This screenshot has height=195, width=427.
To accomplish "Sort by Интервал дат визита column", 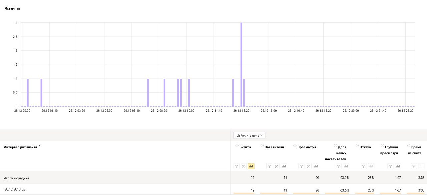I will 20,147.
